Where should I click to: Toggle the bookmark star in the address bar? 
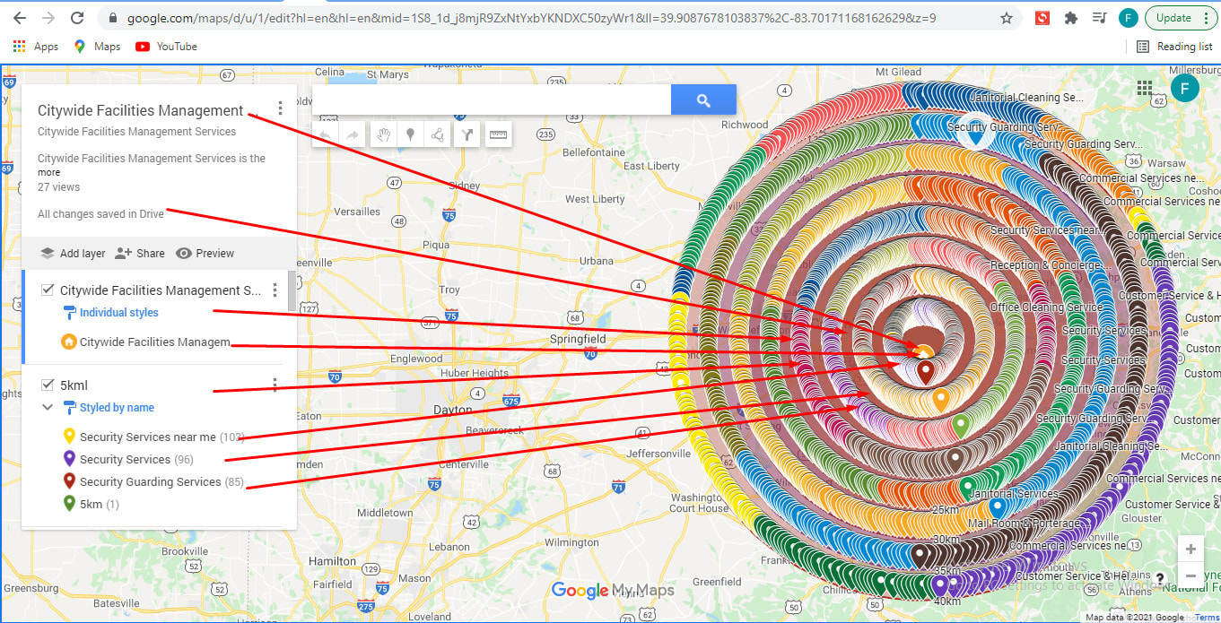click(1007, 17)
